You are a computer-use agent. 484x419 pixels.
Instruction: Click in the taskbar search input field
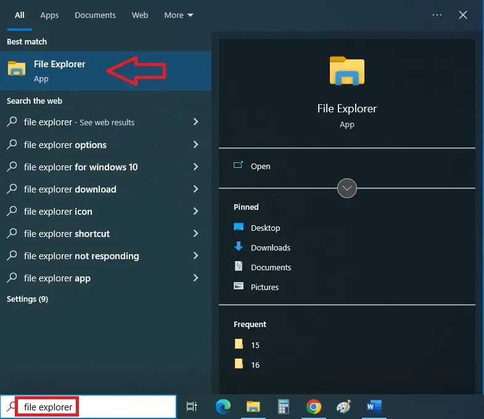(x=88, y=407)
